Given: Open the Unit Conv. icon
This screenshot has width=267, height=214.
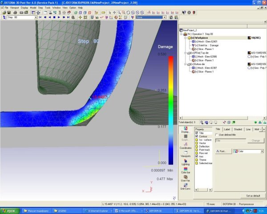Looking at the screenshot, I should pos(186,187).
